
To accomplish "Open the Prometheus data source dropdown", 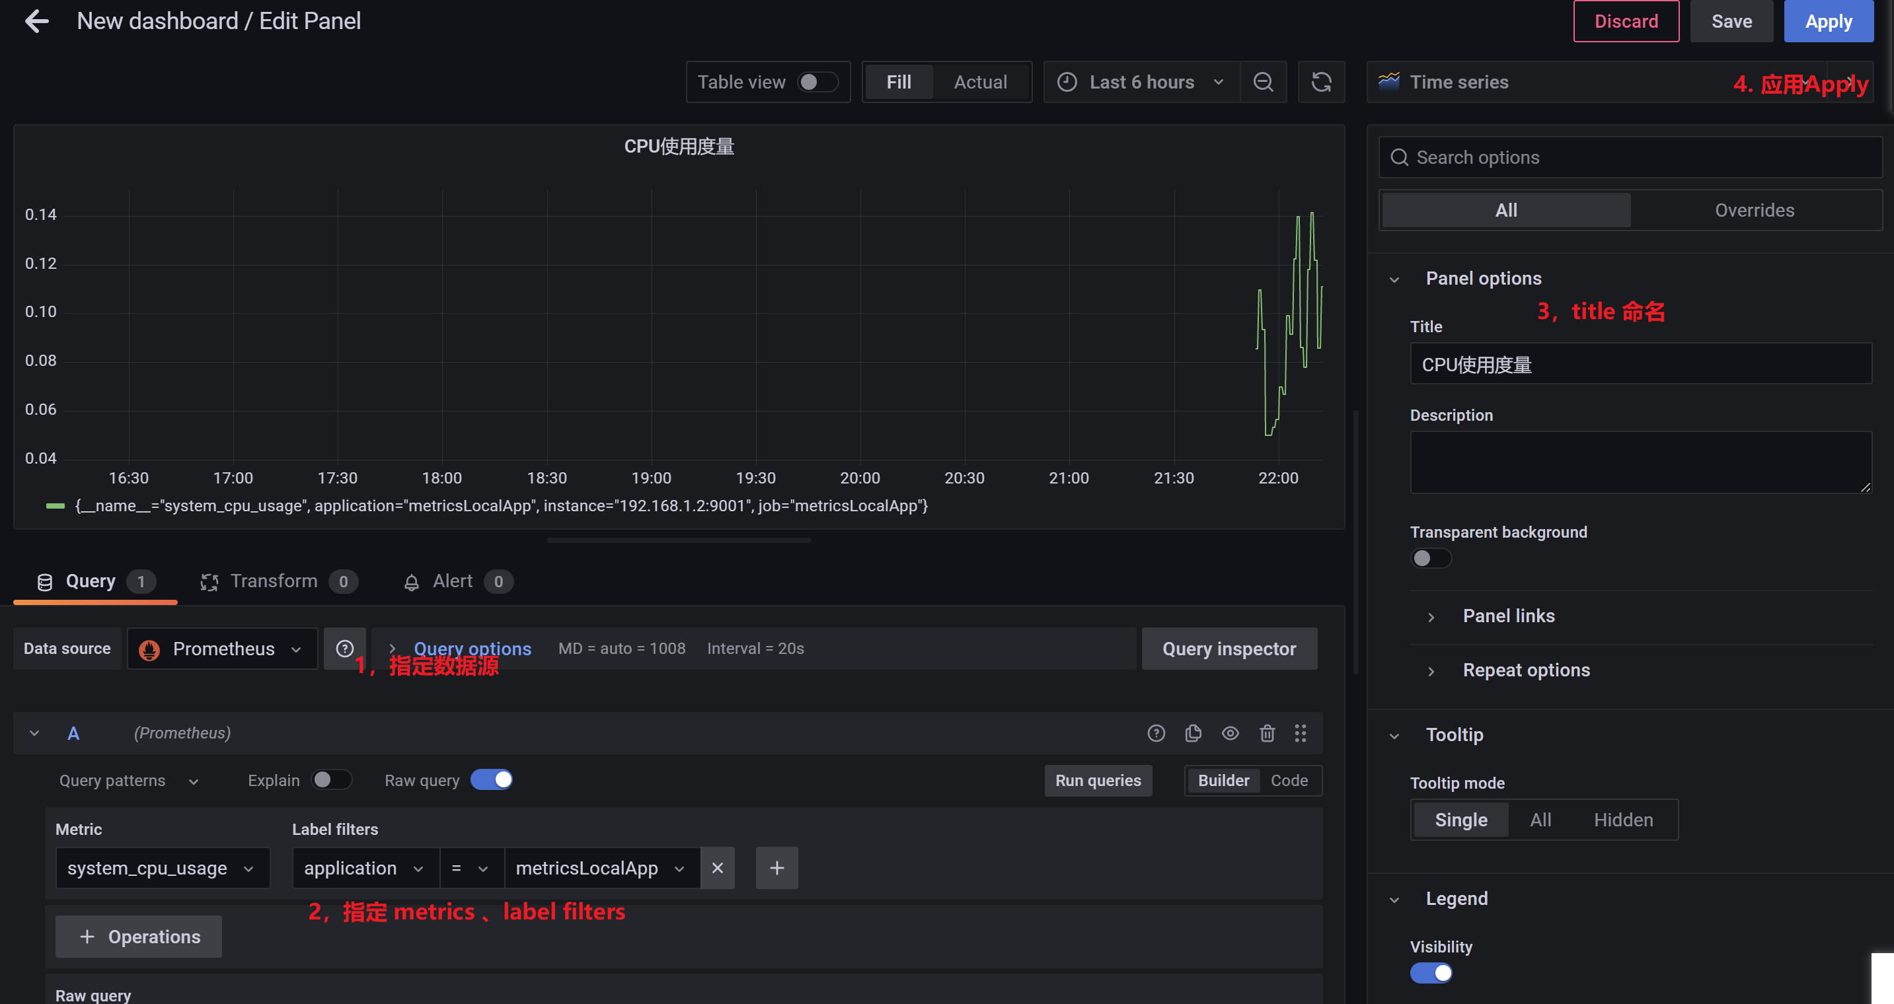I will [x=222, y=649].
